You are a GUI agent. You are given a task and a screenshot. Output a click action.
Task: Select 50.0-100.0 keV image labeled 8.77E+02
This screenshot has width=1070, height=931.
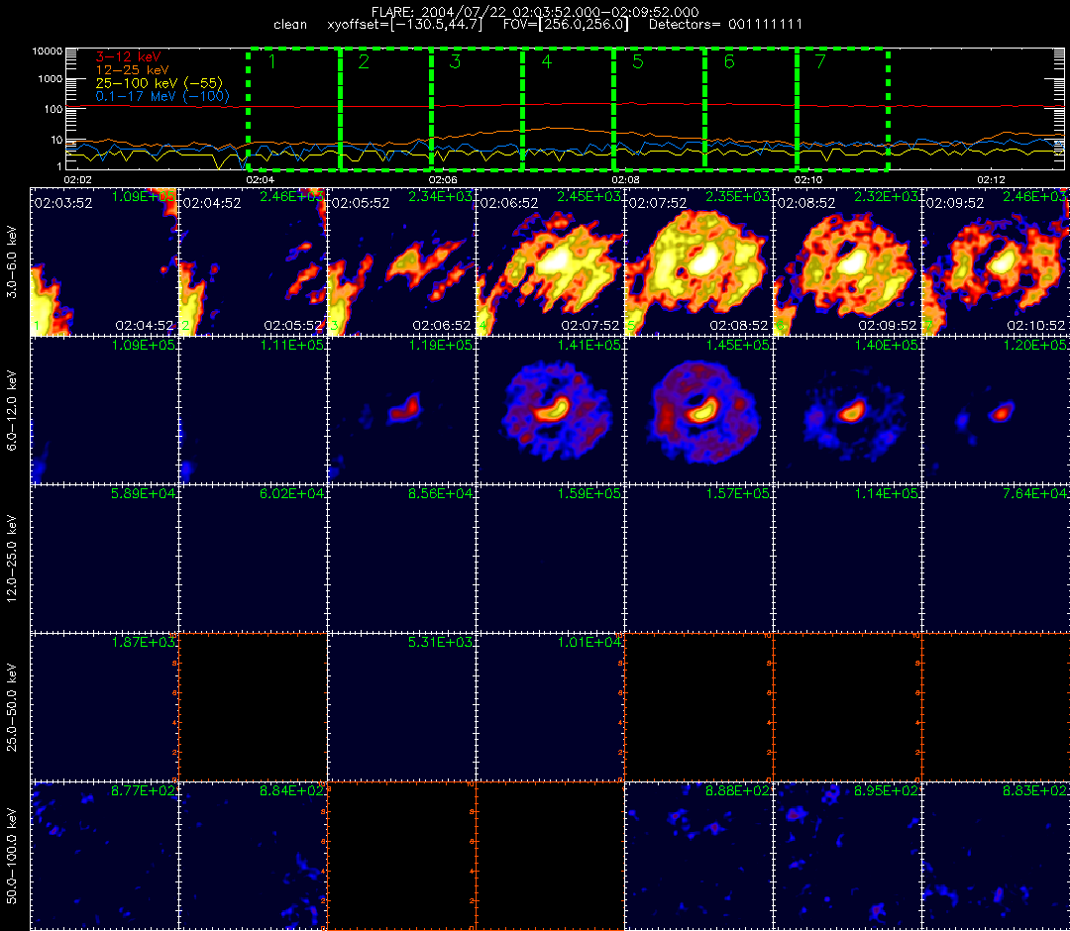pyautogui.click(x=104, y=856)
